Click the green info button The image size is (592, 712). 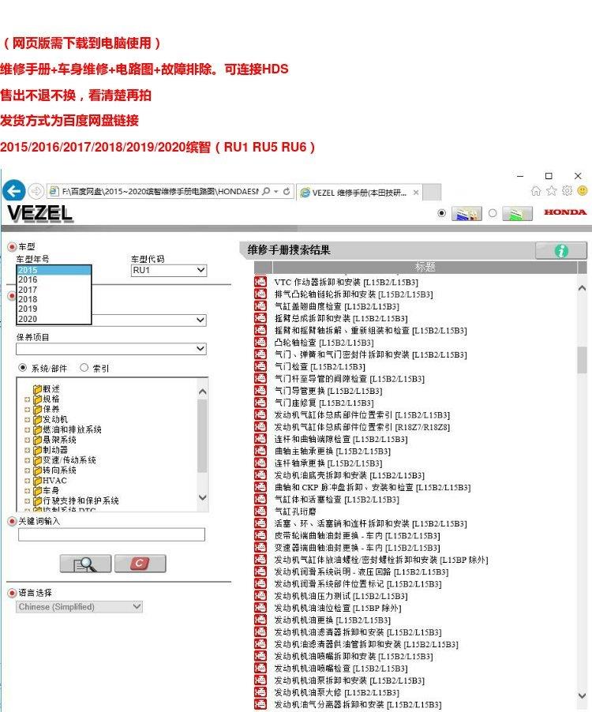tap(561, 250)
